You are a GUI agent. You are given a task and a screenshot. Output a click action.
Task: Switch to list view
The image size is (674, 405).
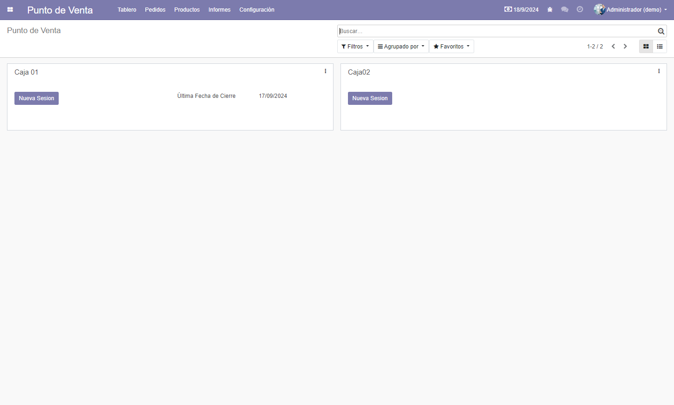click(660, 46)
